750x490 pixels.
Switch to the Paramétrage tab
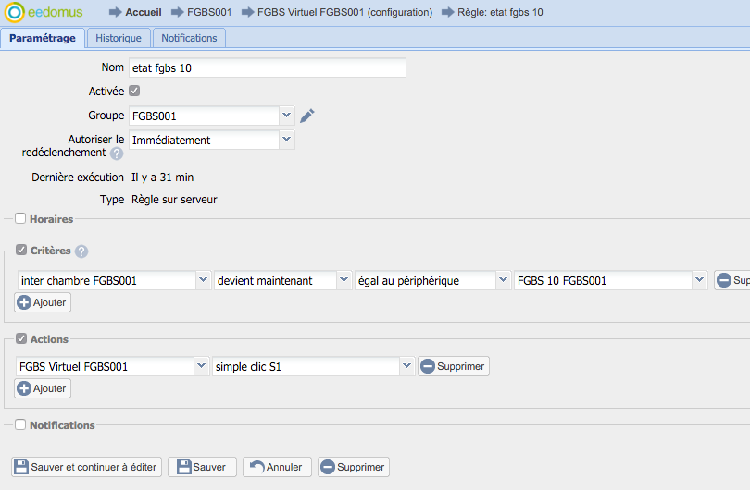43,38
